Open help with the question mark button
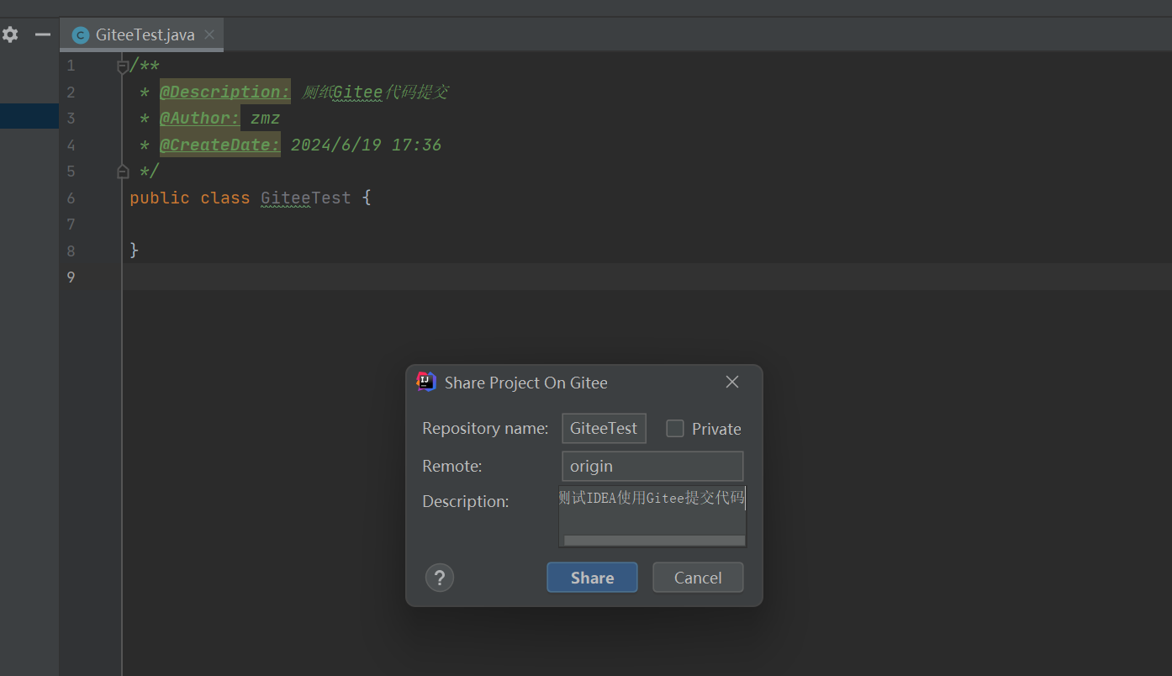The image size is (1172, 676). click(440, 578)
